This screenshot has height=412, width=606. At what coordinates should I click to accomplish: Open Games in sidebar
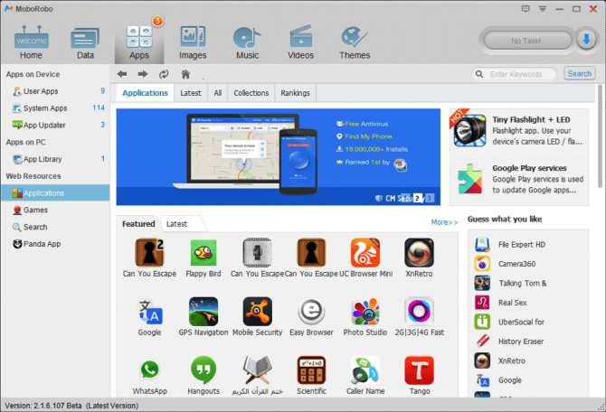(55, 210)
